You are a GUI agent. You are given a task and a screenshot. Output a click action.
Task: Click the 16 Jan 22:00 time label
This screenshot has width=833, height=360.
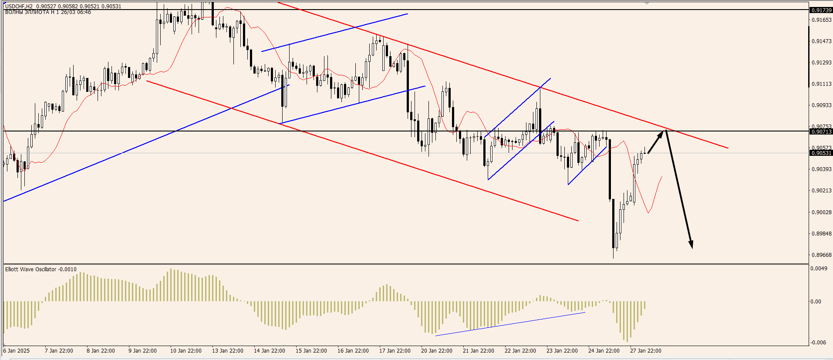click(353, 351)
